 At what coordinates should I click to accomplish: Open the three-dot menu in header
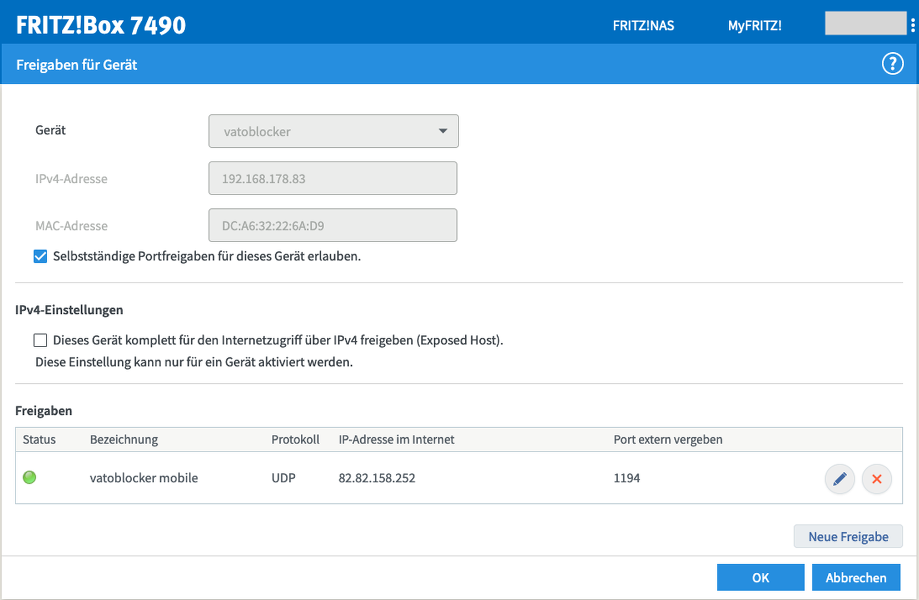[x=913, y=25]
